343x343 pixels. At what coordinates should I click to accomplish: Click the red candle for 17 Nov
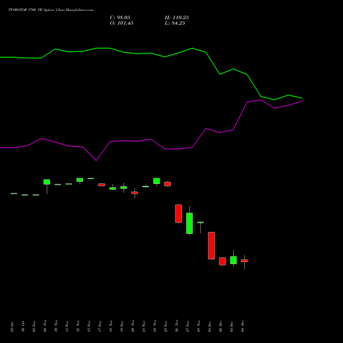[x=102, y=185]
